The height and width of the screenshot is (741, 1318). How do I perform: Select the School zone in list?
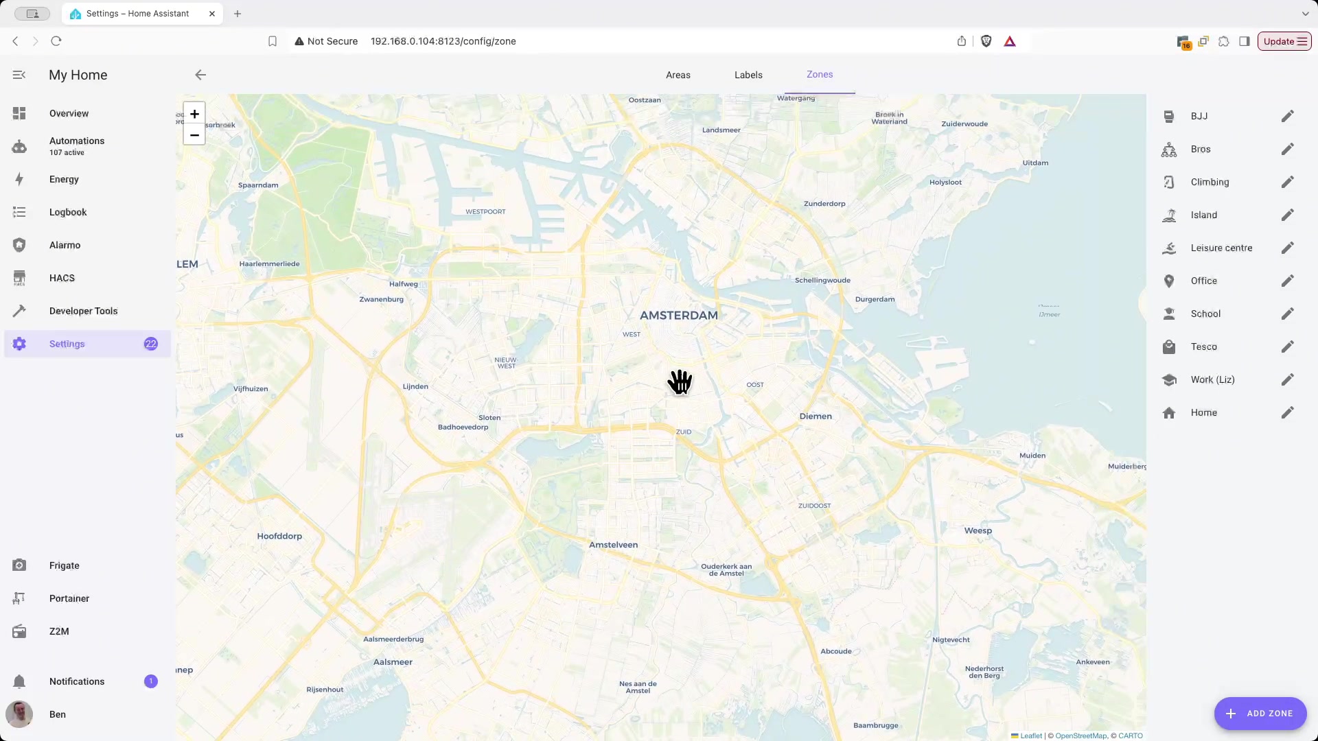click(1205, 314)
